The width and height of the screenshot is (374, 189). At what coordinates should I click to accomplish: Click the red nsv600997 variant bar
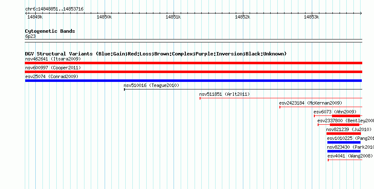[193, 72]
